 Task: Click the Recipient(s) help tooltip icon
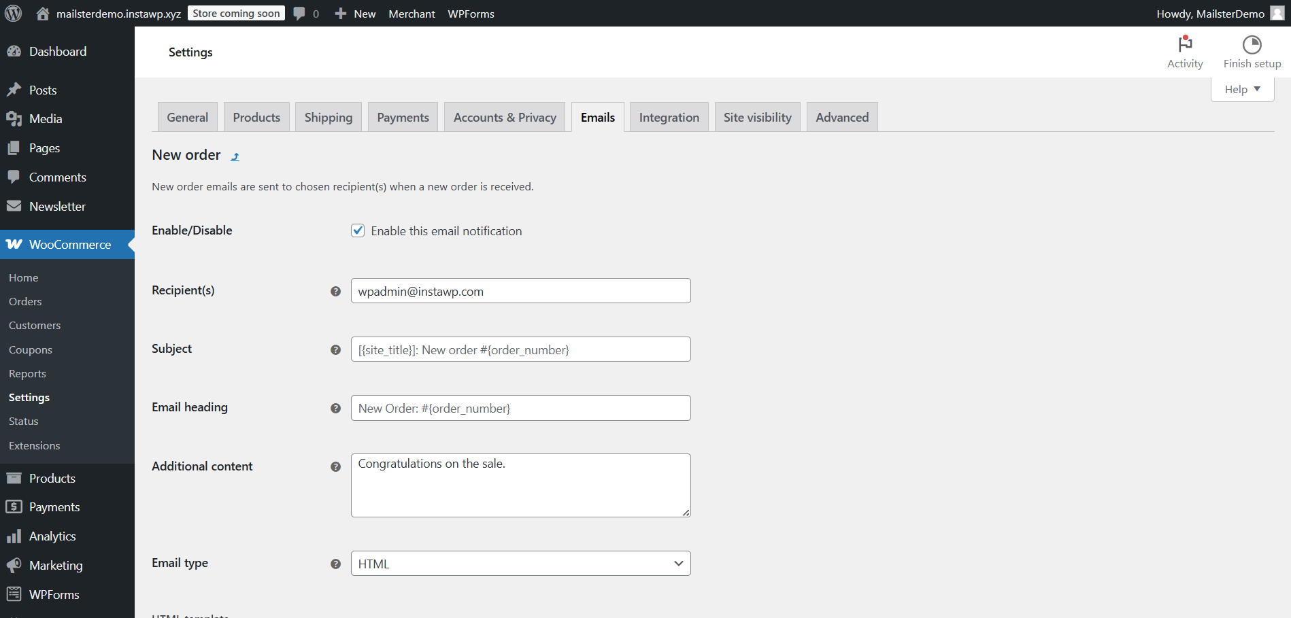click(x=335, y=291)
